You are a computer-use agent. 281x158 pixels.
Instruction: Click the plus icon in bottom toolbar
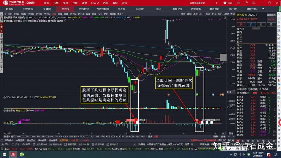point(134,144)
